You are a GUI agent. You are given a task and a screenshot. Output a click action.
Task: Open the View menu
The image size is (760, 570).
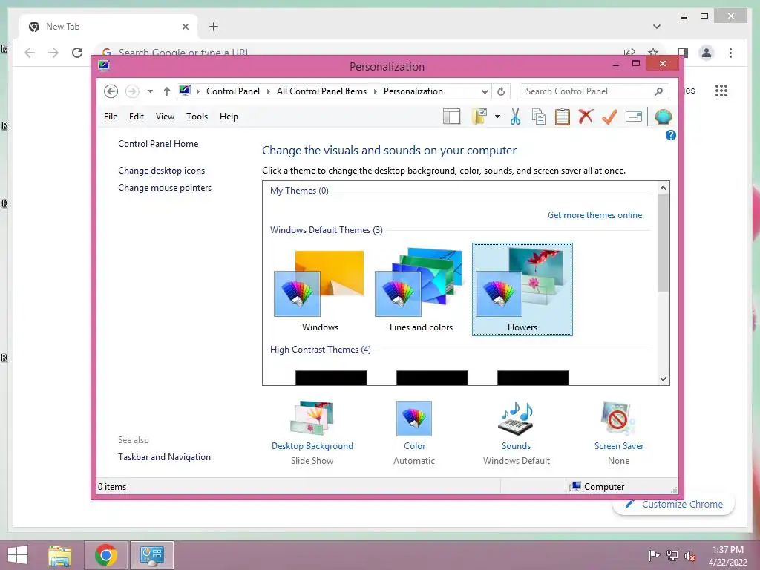(165, 117)
